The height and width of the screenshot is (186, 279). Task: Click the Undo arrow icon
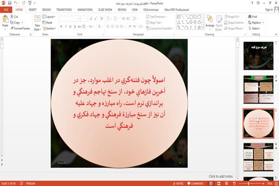[x=16, y=3]
